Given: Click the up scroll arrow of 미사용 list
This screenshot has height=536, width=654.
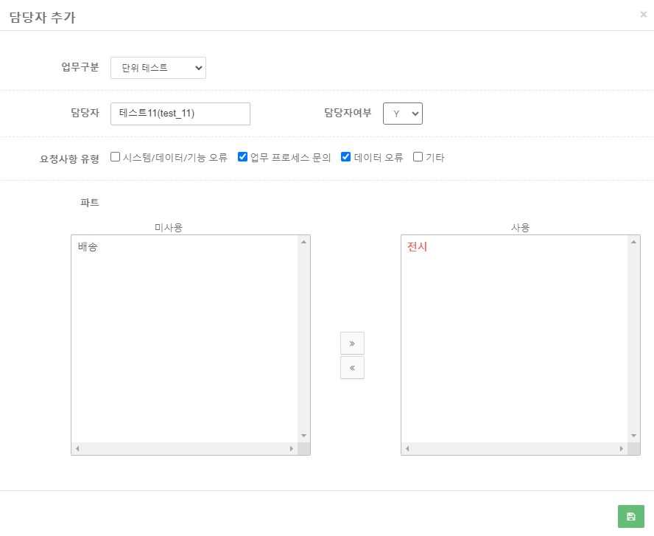Looking at the screenshot, I should pyautogui.click(x=303, y=241).
